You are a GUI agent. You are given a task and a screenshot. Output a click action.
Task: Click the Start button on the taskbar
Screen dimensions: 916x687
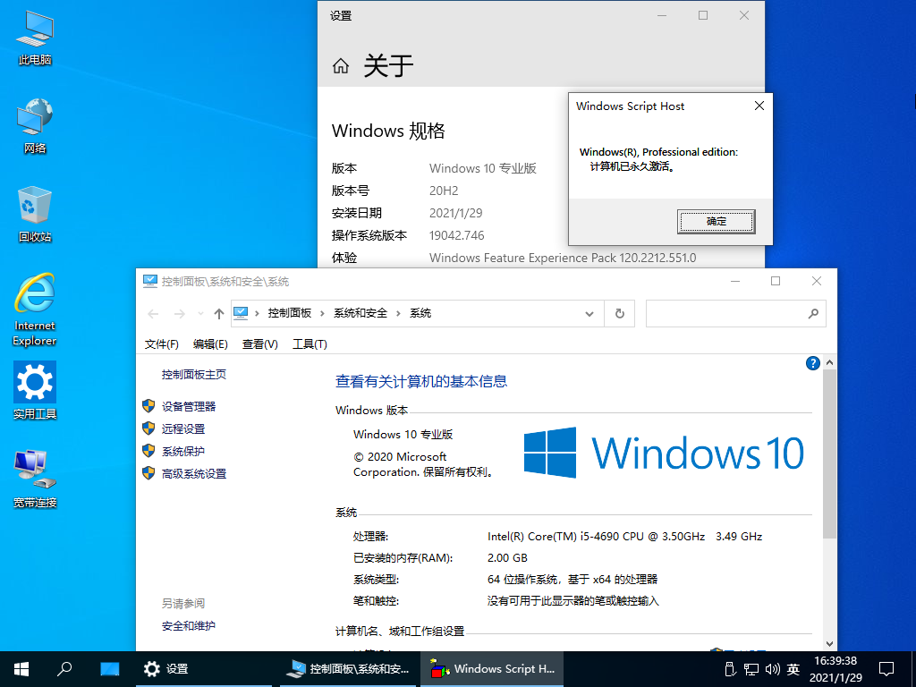pos(20,668)
